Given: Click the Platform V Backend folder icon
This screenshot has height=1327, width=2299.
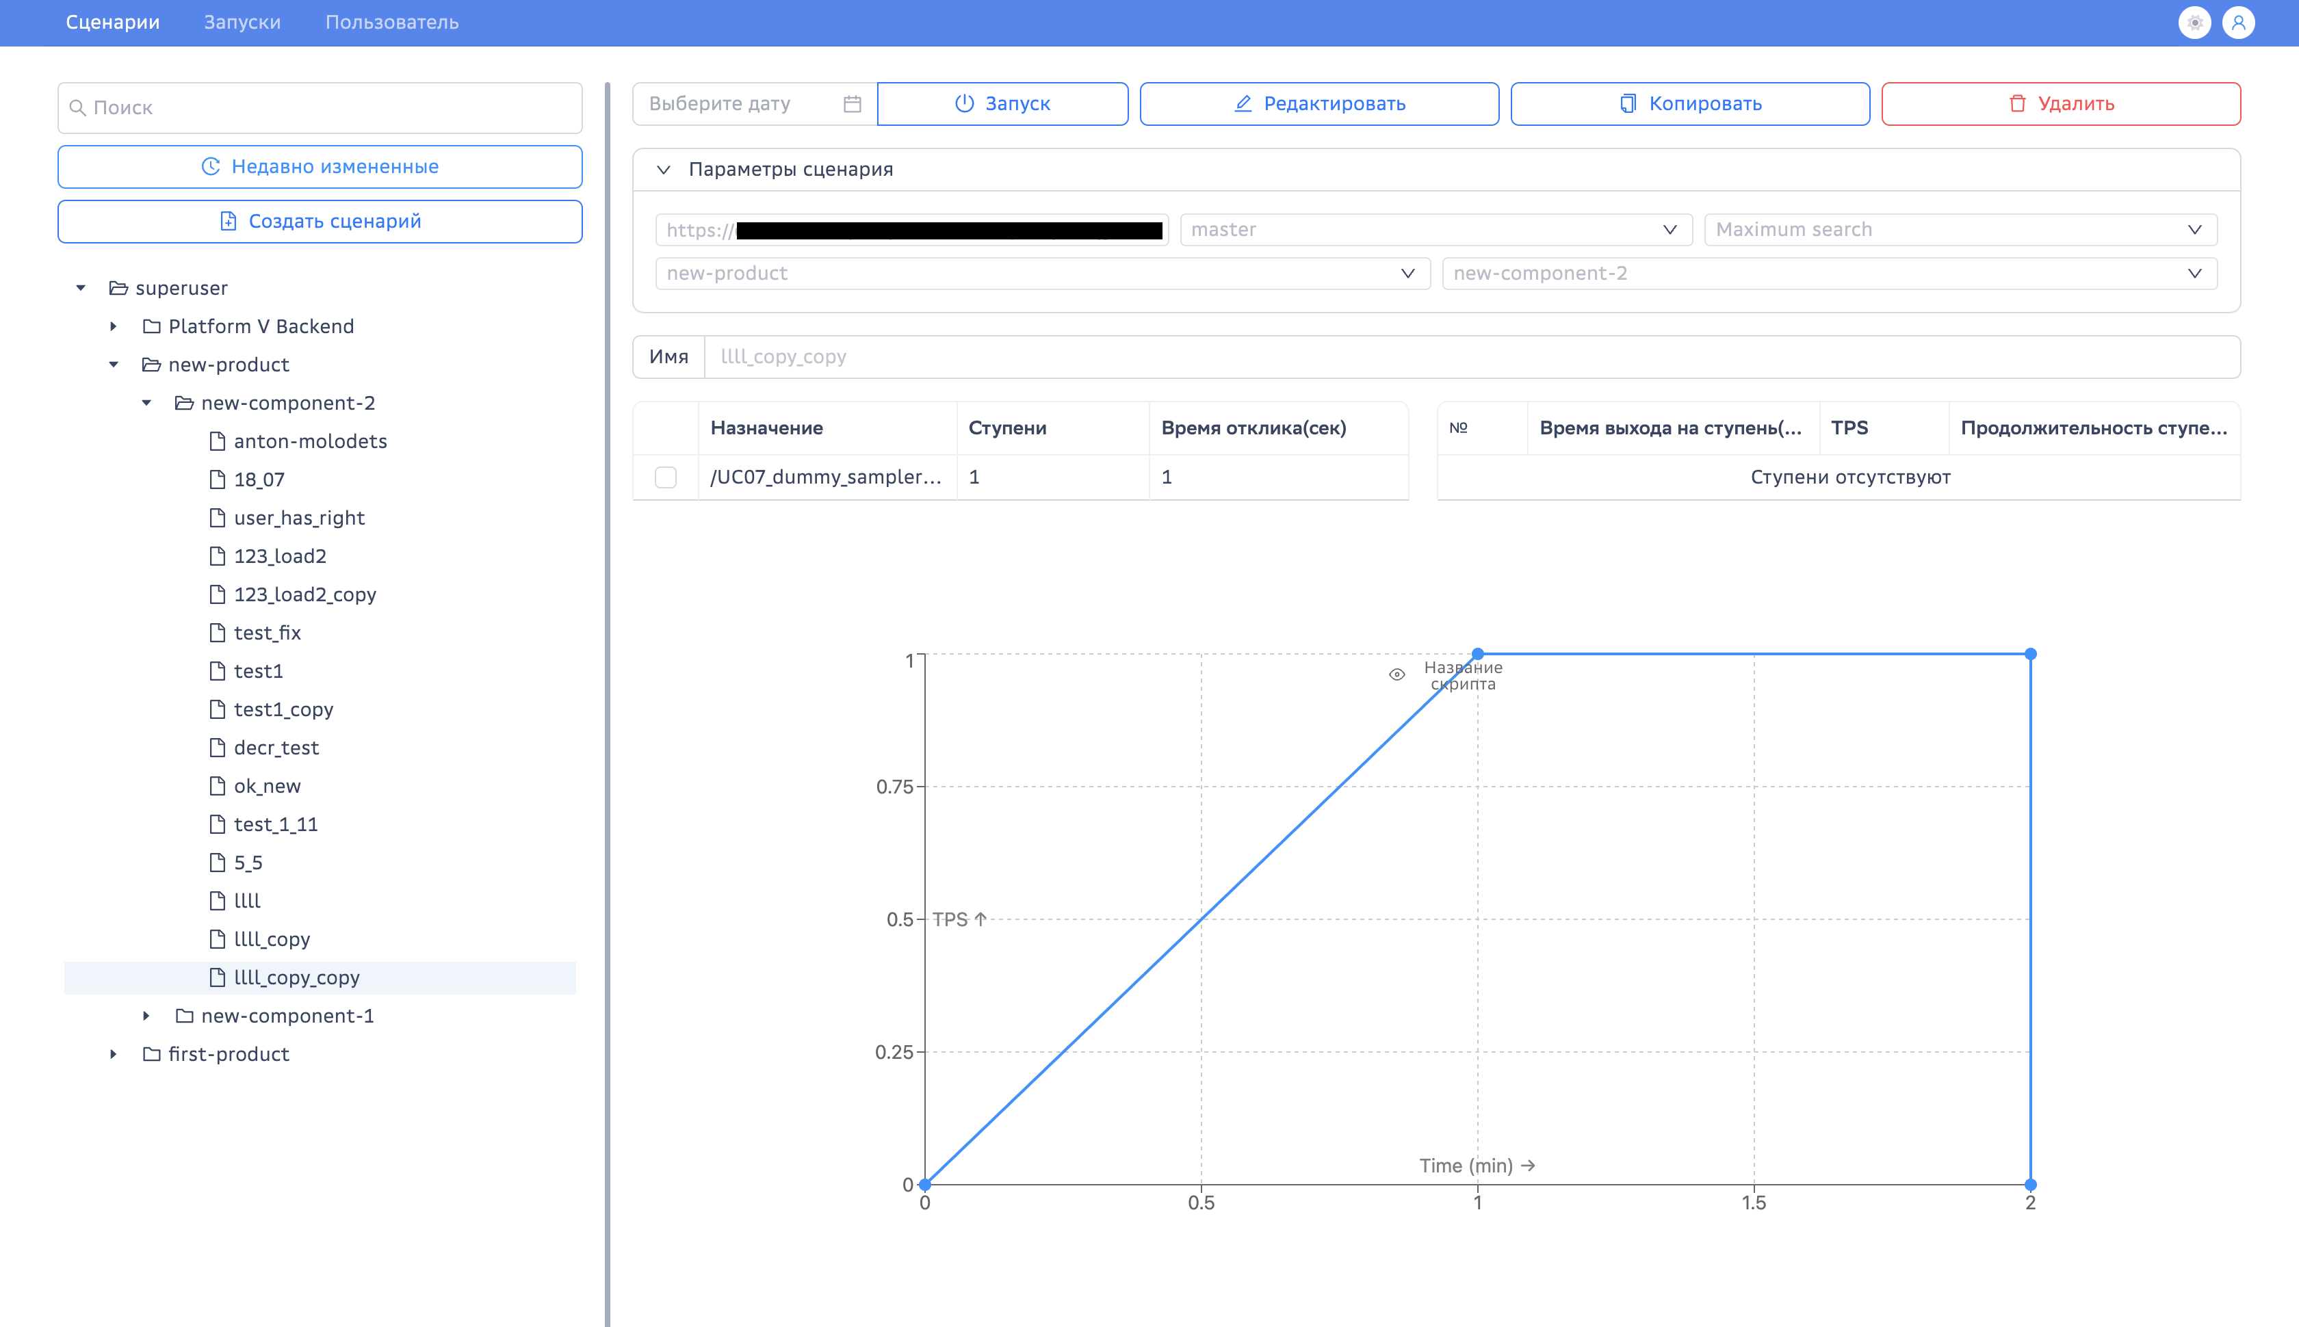Looking at the screenshot, I should pos(151,326).
